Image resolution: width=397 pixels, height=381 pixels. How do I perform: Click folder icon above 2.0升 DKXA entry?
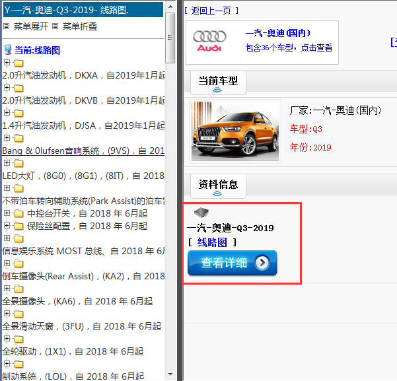pyautogui.click(x=18, y=63)
